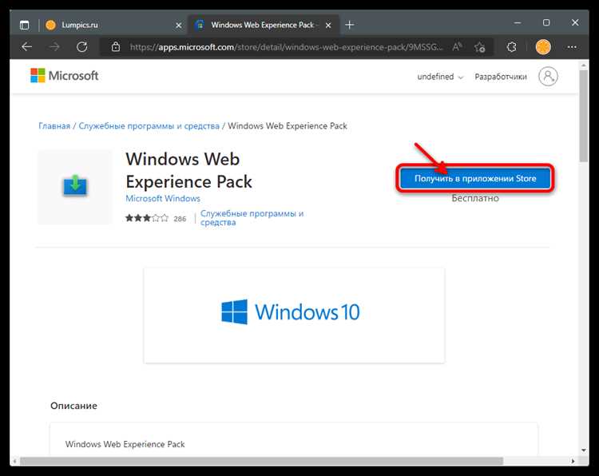Minimize the browser window
This screenshot has width=599, height=476.
tap(518, 23)
